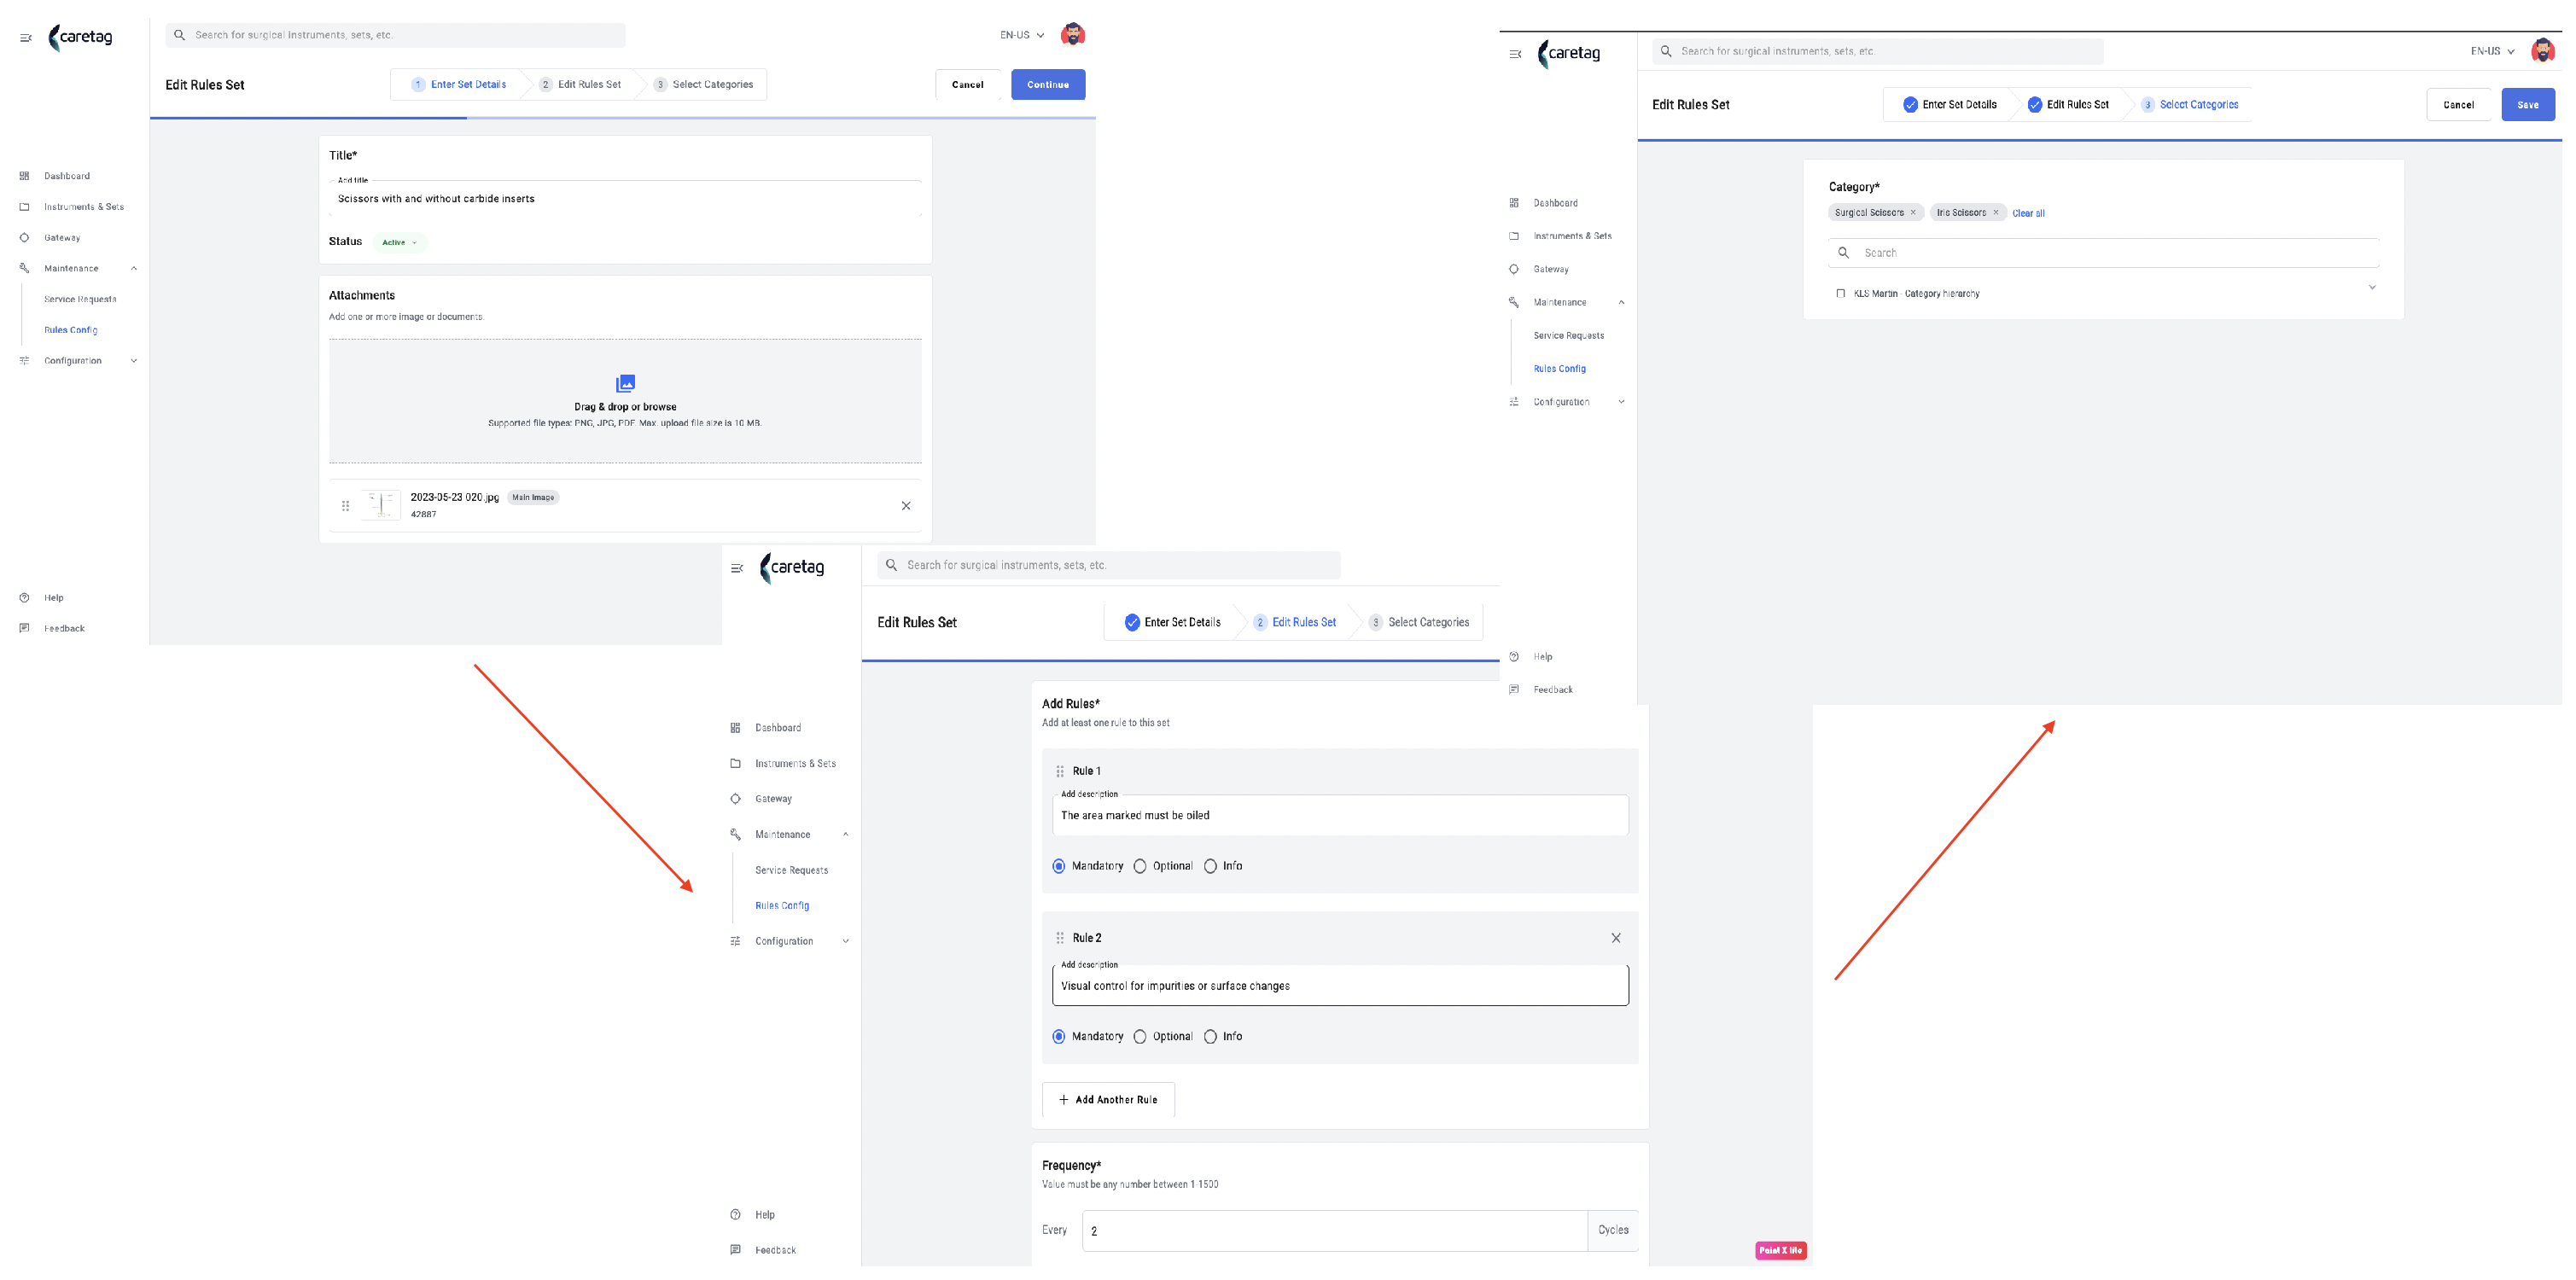
Task: Expand the KLS Martin Category hierarchy chevron
Action: coord(2372,288)
